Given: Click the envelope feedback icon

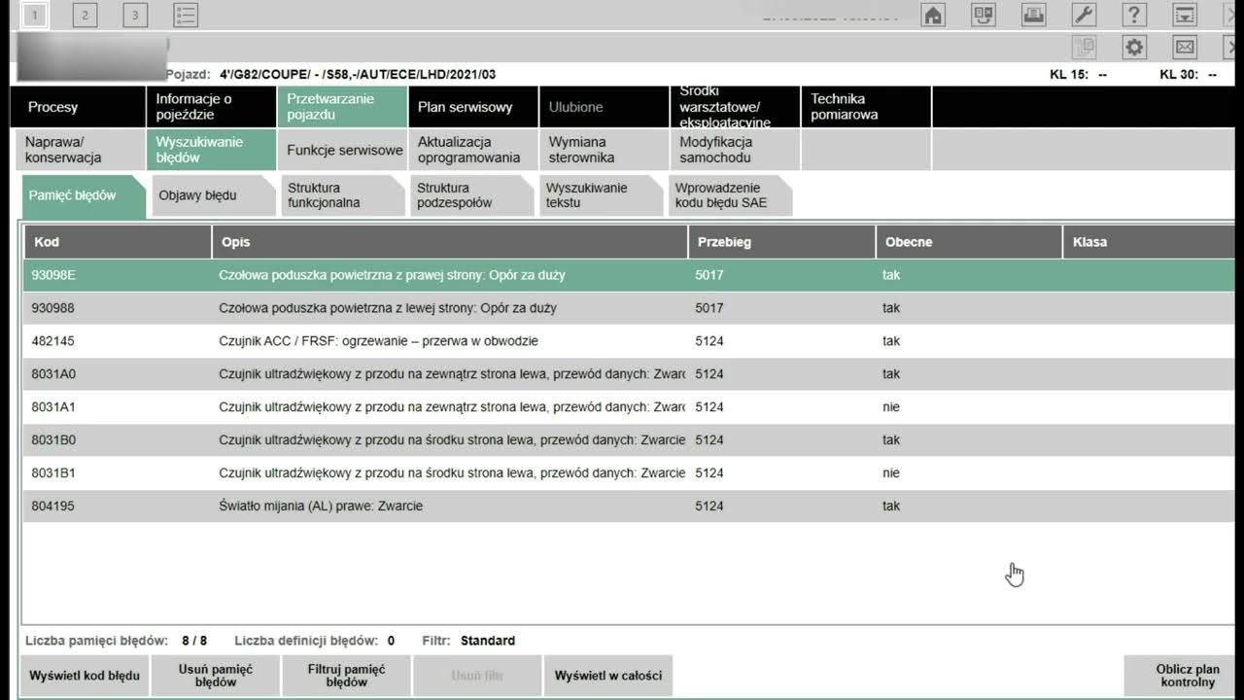Looking at the screenshot, I should [1185, 47].
